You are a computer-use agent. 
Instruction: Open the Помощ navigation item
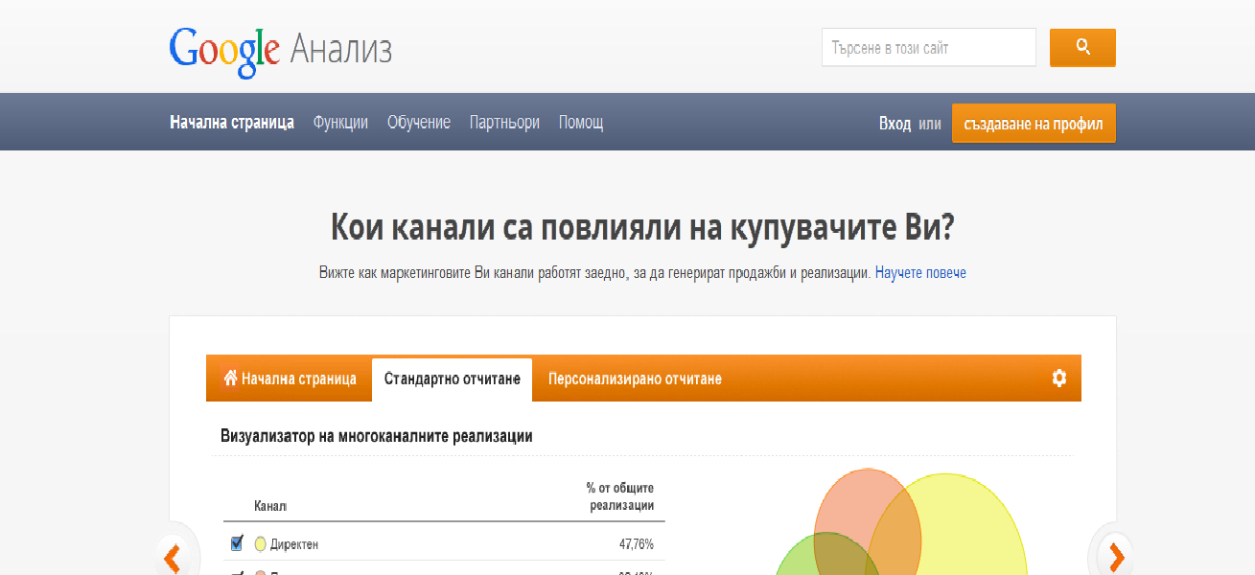click(581, 123)
